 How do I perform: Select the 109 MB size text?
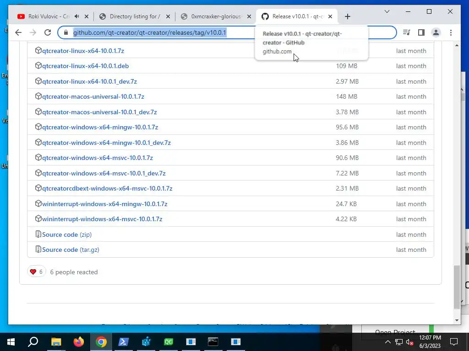(x=346, y=66)
